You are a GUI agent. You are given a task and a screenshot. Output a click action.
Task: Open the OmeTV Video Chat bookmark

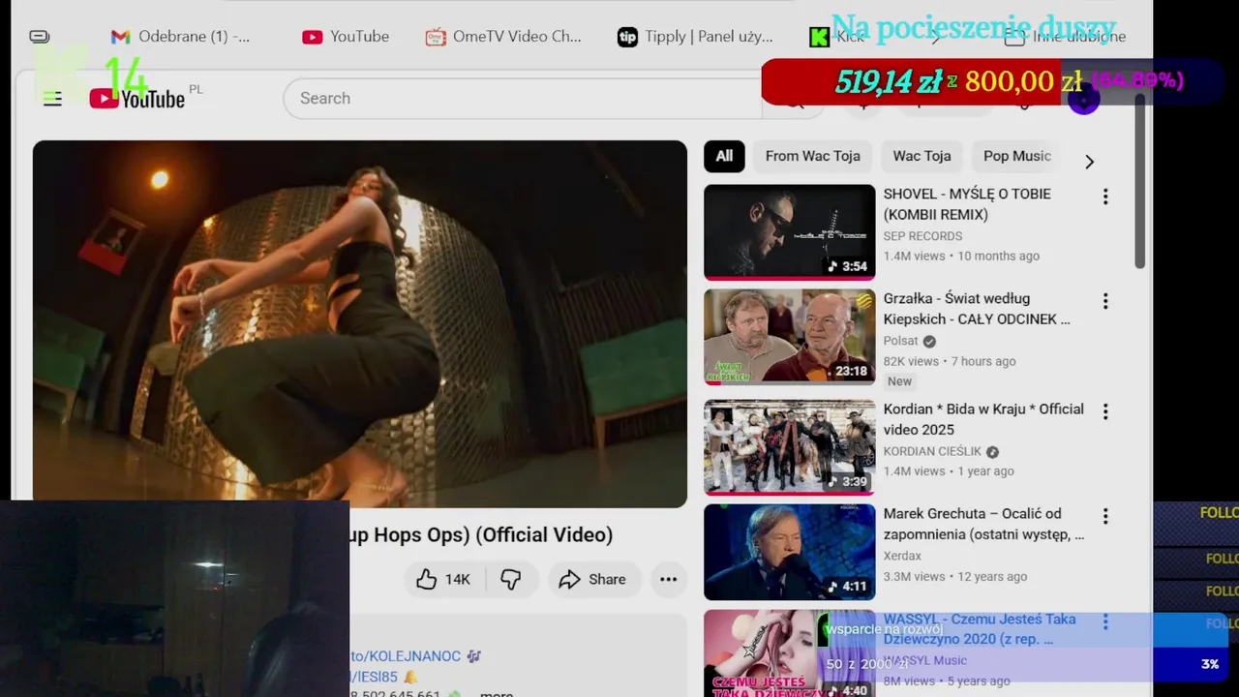pyautogui.click(x=503, y=37)
